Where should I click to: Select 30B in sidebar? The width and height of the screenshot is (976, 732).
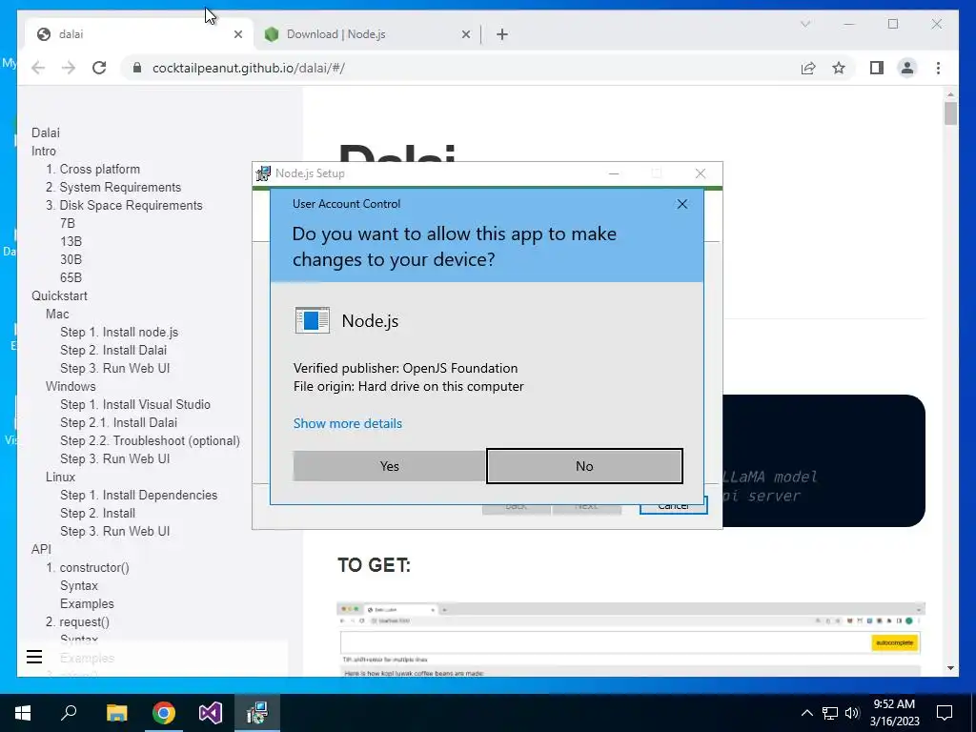(x=71, y=259)
